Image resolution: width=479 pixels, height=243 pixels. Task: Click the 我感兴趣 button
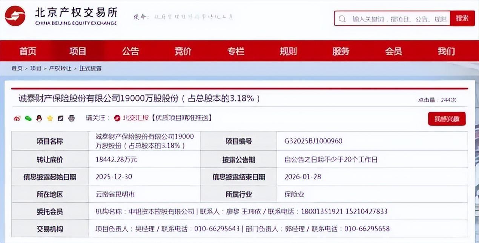click(x=447, y=119)
